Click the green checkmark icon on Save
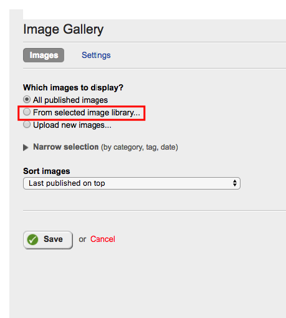The image size is (286, 318). pyautogui.click(x=32, y=239)
